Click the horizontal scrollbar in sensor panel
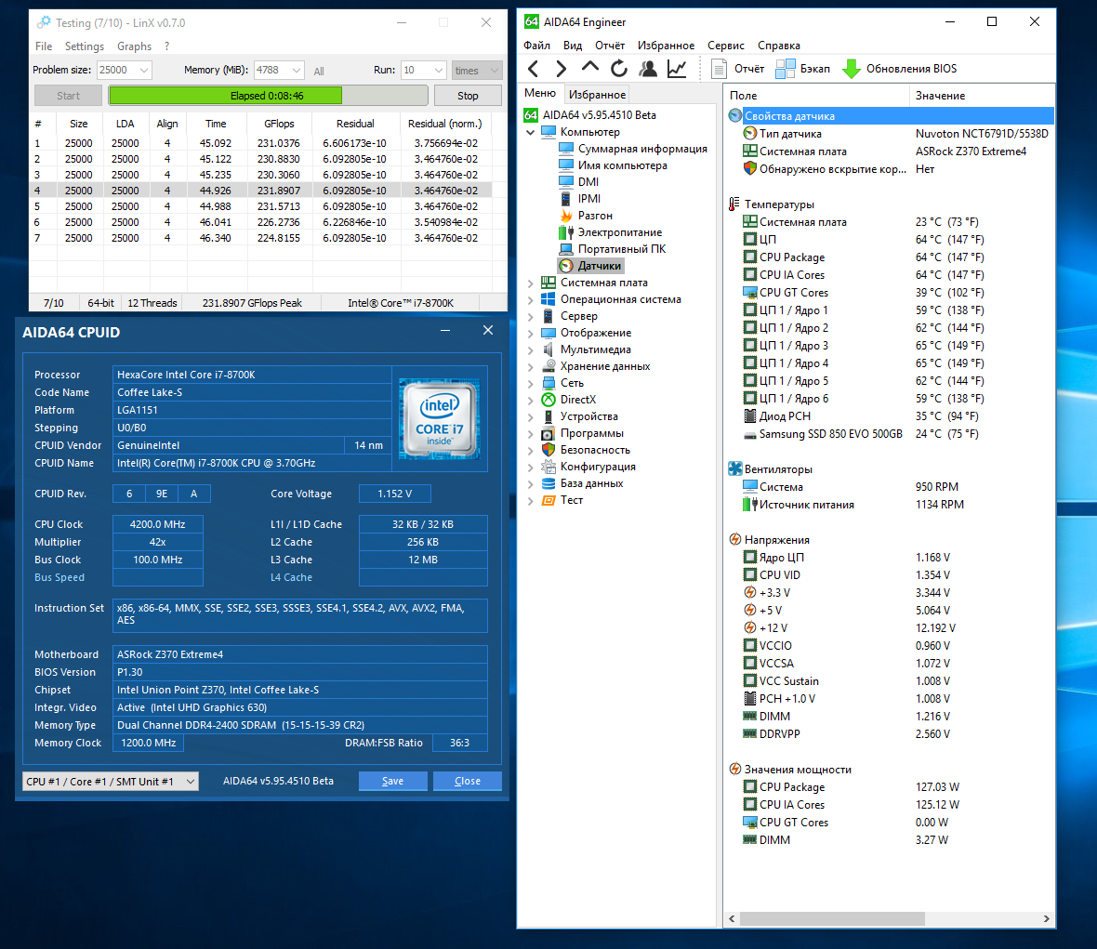Viewport: 1097px width, 949px height. point(833,918)
